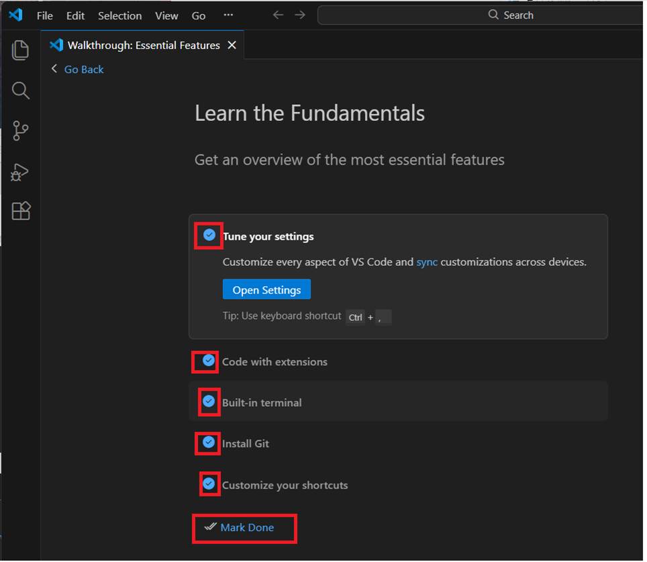This screenshot has height=562, width=647.
Task: Open the Selection menu
Action: pyautogui.click(x=119, y=15)
